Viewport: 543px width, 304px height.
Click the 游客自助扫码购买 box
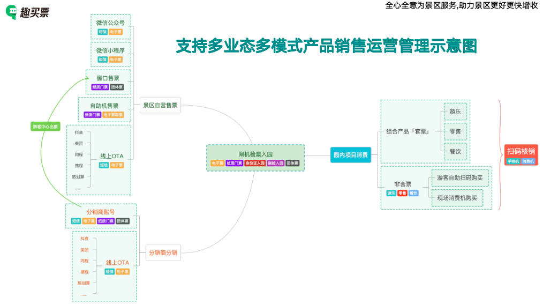tap(459, 177)
